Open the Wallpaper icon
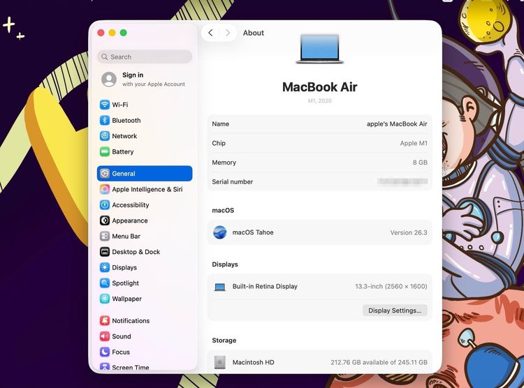Screen dimensions: 524x388 click(x=105, y=299)
